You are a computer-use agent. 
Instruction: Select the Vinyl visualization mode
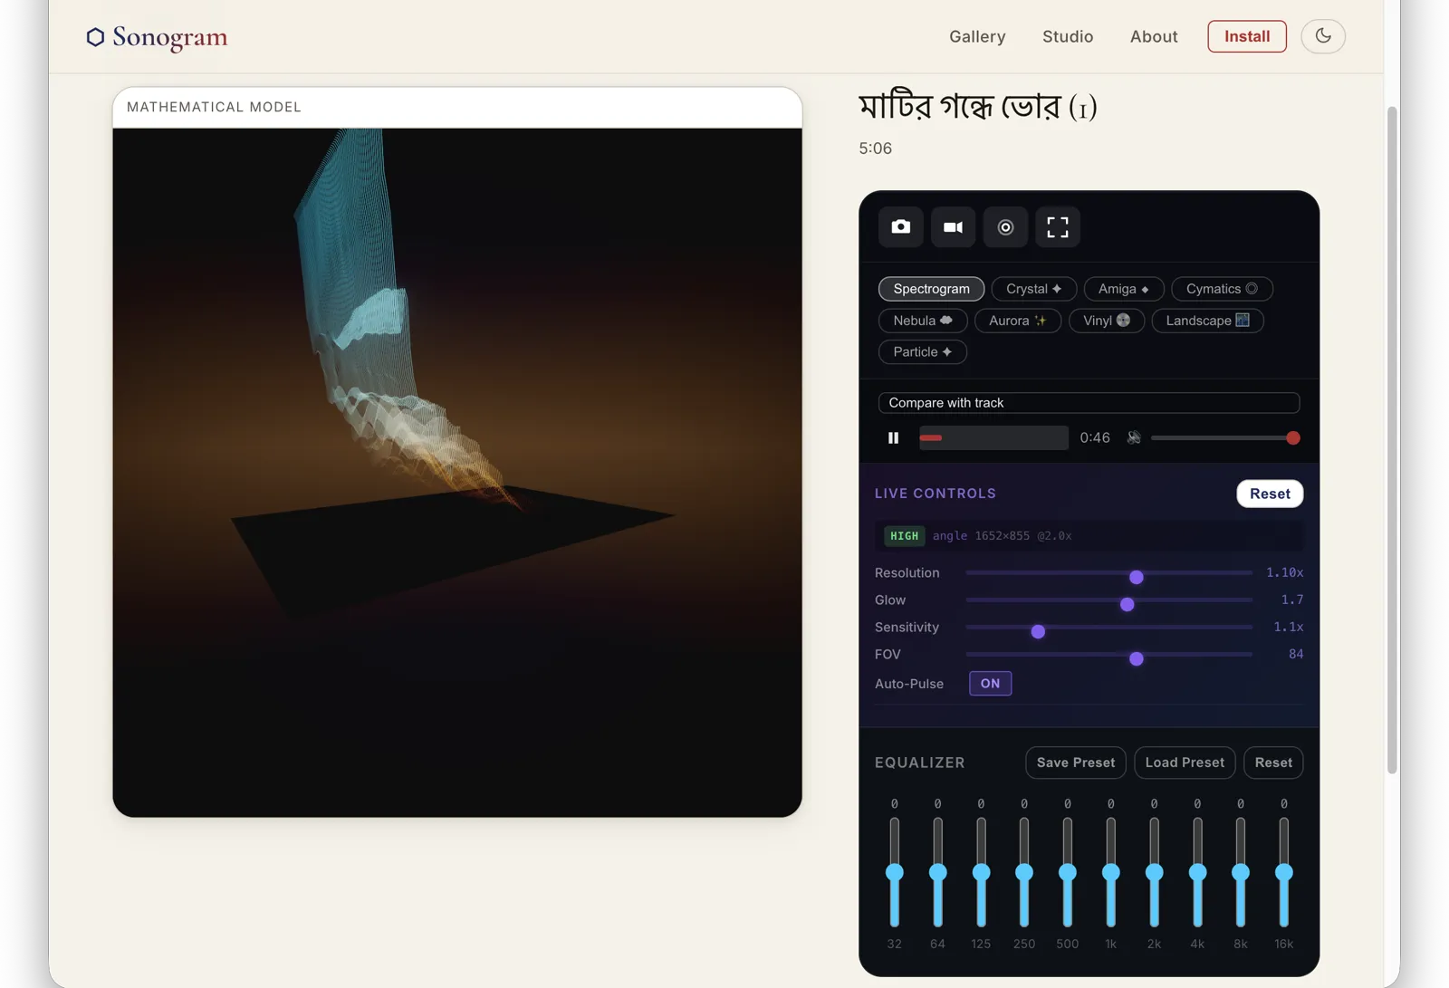(1106, 321)
